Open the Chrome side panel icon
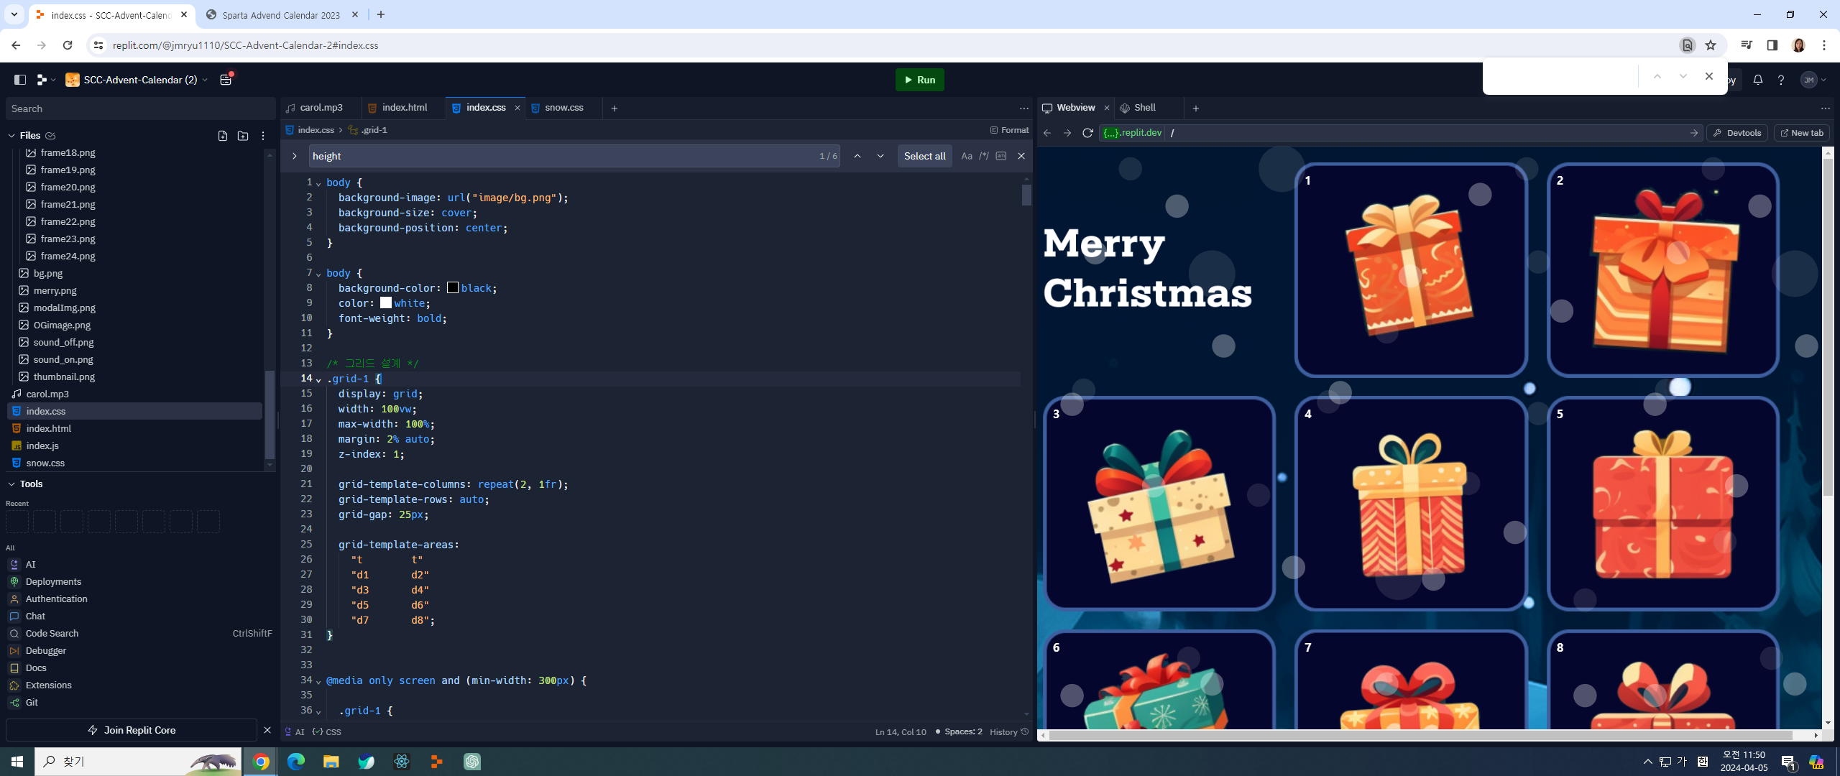This screenshot has width=1840, height=776. [x=1772, y=45]
